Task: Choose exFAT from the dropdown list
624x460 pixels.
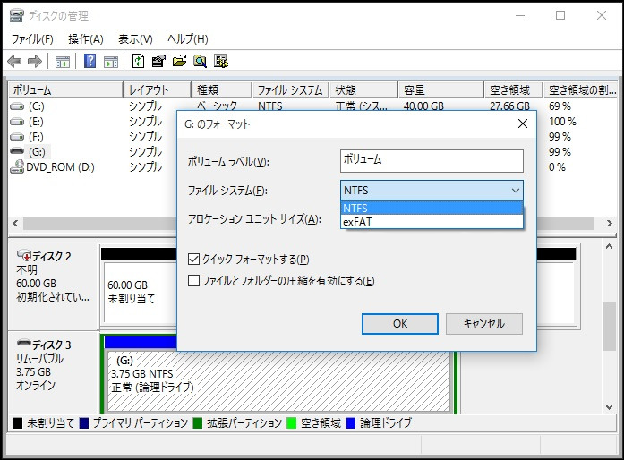Action: (x=432, y=222)
